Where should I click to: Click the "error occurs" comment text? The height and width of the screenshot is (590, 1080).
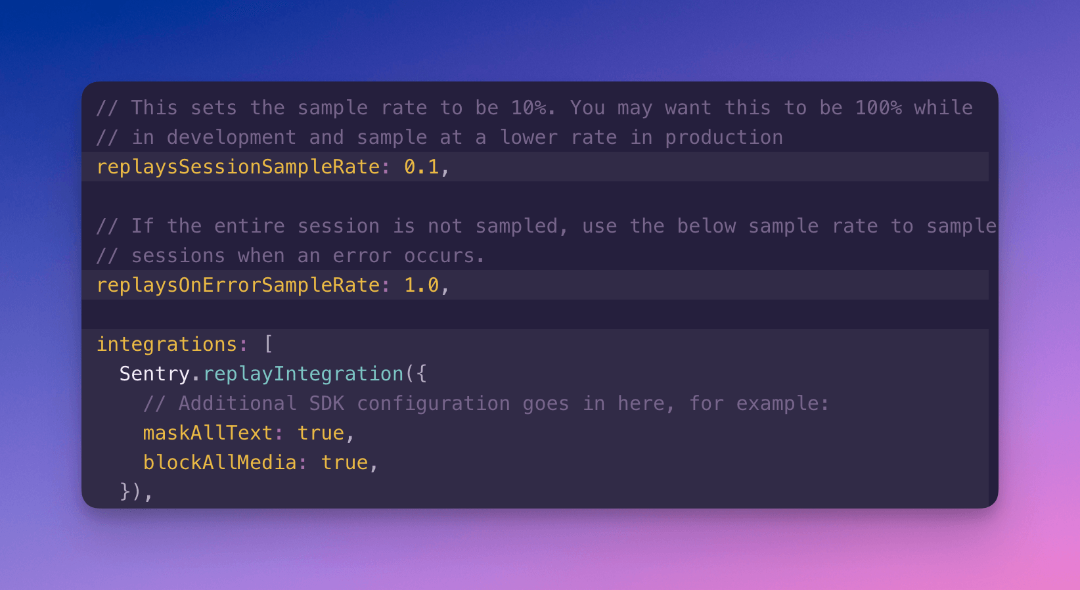pyautogui.click(x=403, y=256)
